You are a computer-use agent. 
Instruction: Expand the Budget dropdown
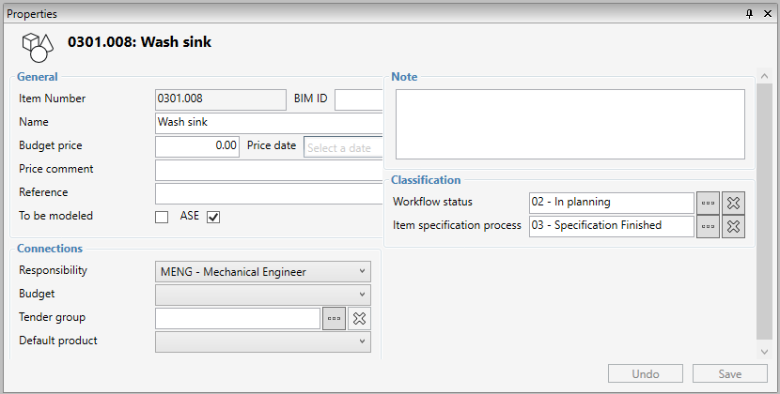[x=262, y=295]
